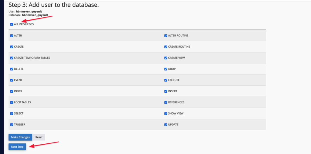Toggle the TRIGGER checkbox
Image resolution: width=311 pixels, height=154 pixels.
pyautogui.click(x=12, y=125)
